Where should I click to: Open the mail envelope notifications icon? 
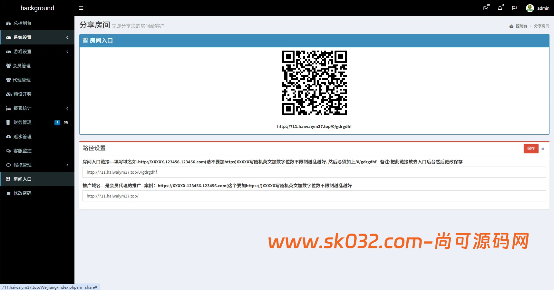tap(486, 8)
